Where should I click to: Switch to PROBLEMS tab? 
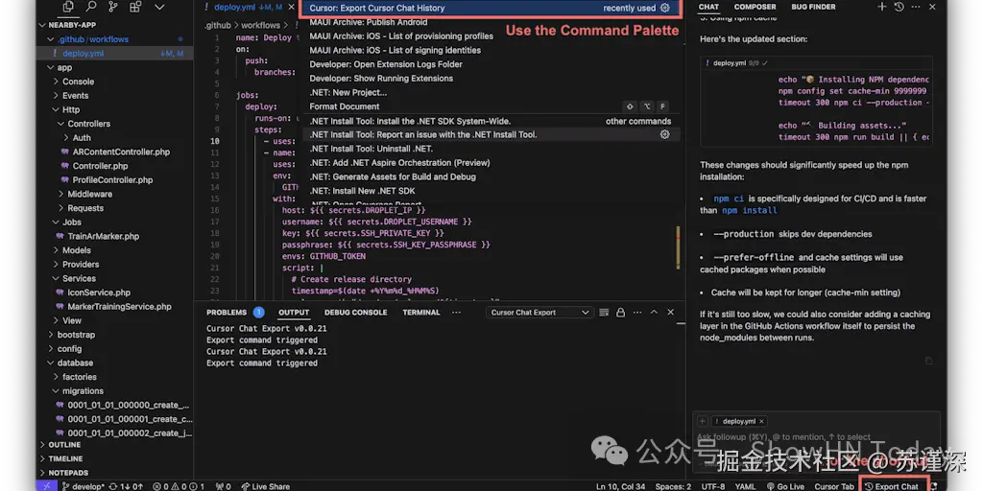point(227,312)
